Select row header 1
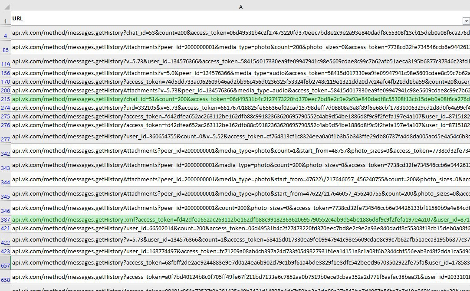 pyautogui.click(x=5, y=18)
